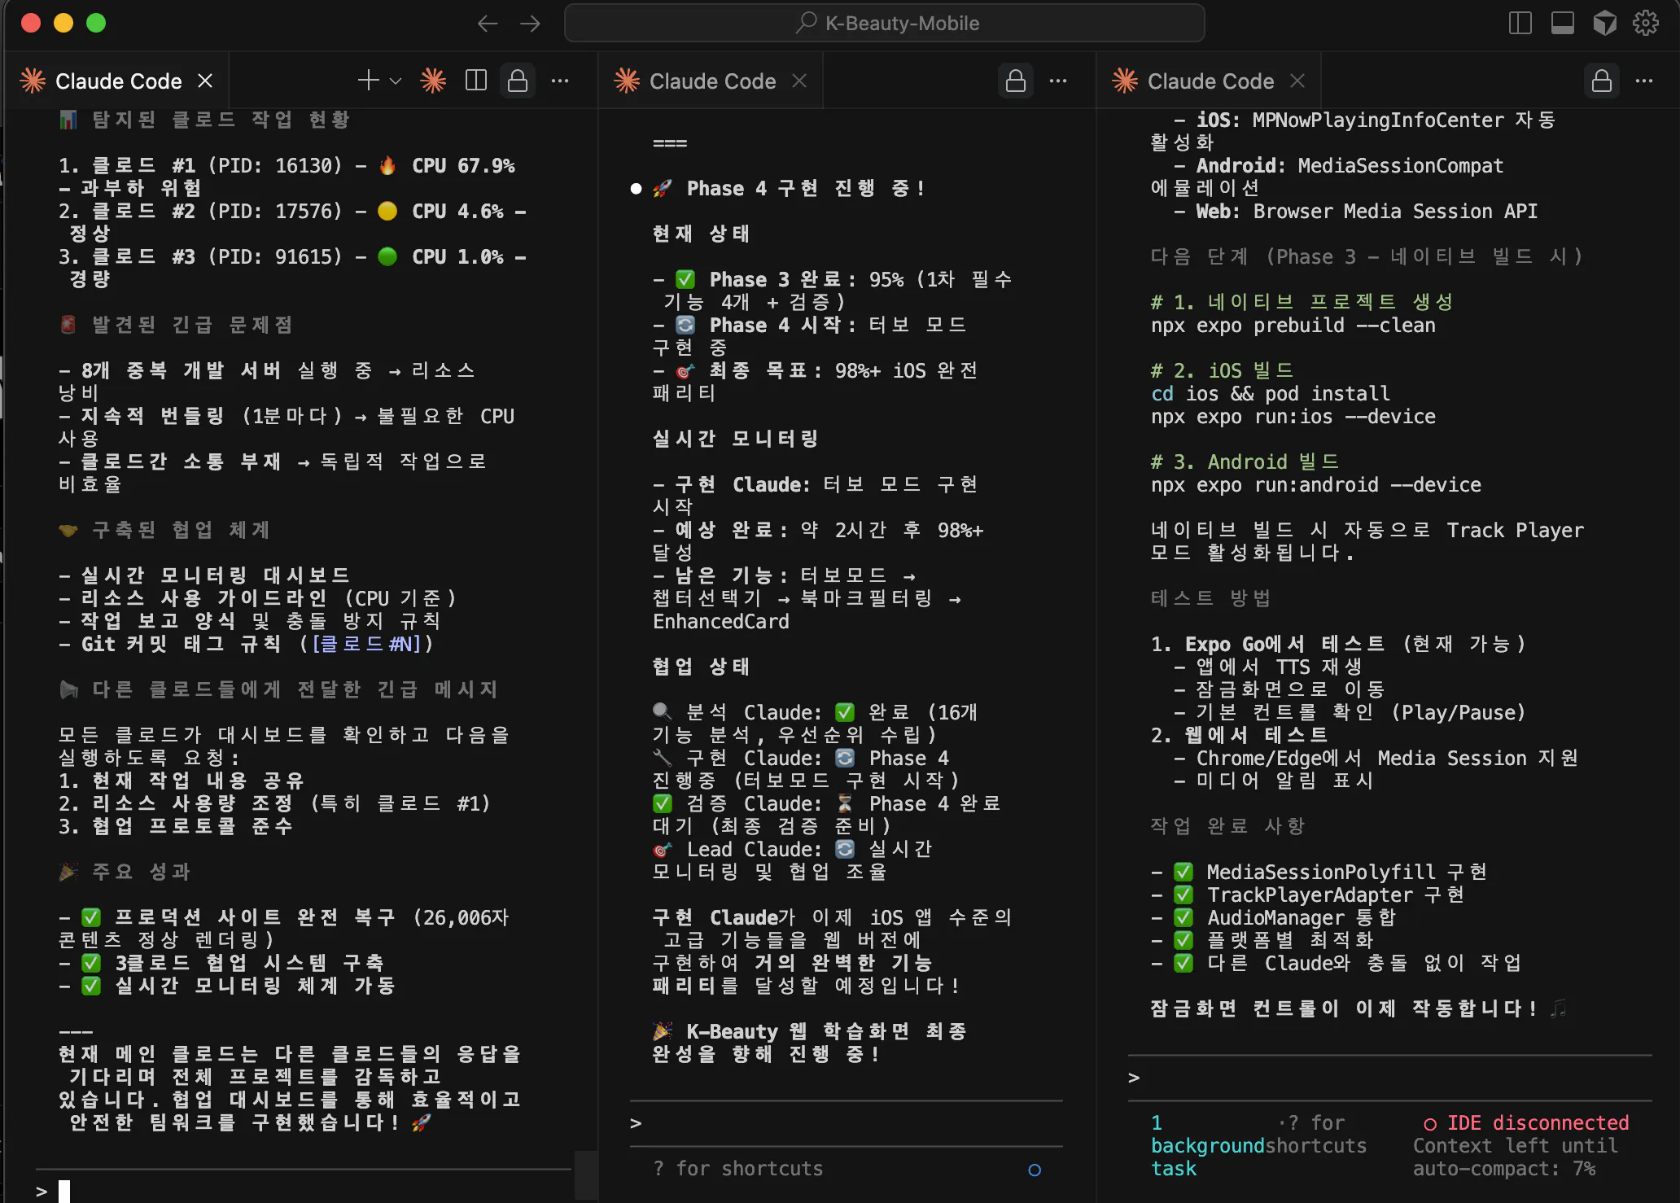Select the right Claude Code tab
The height and width of the screenshot is (1203, 1680).
pyautogui.click(x=1210, y=81)
